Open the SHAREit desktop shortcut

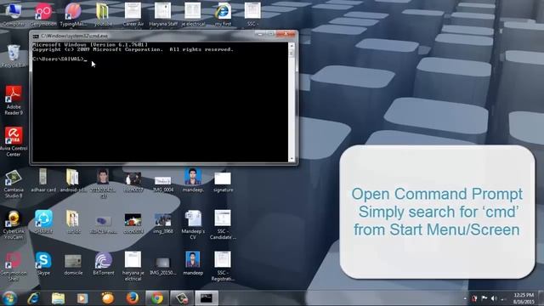click(43, 222)
